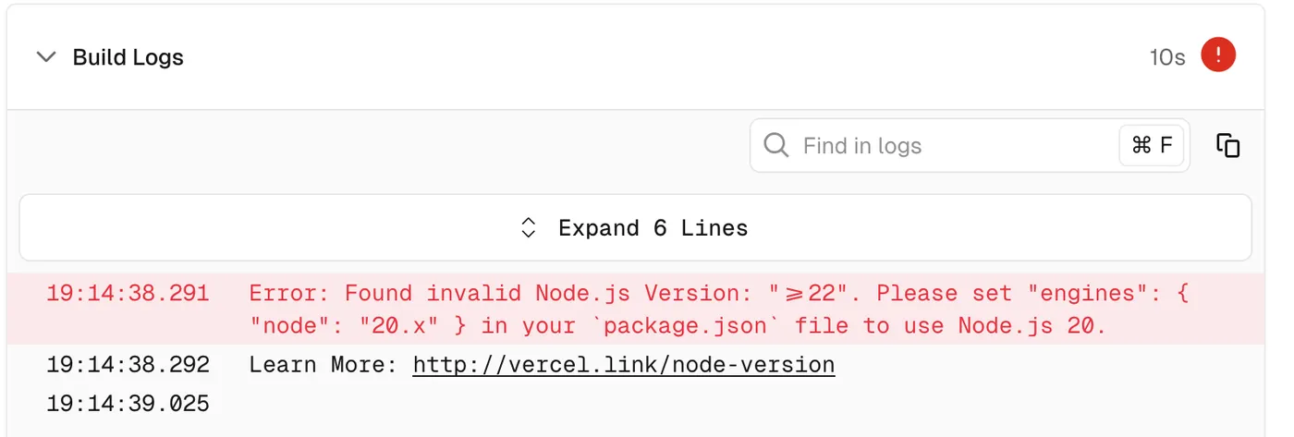Click the up-down arrows icon beside Expand
Screen dimensions: 1294x437
[529, 228]
